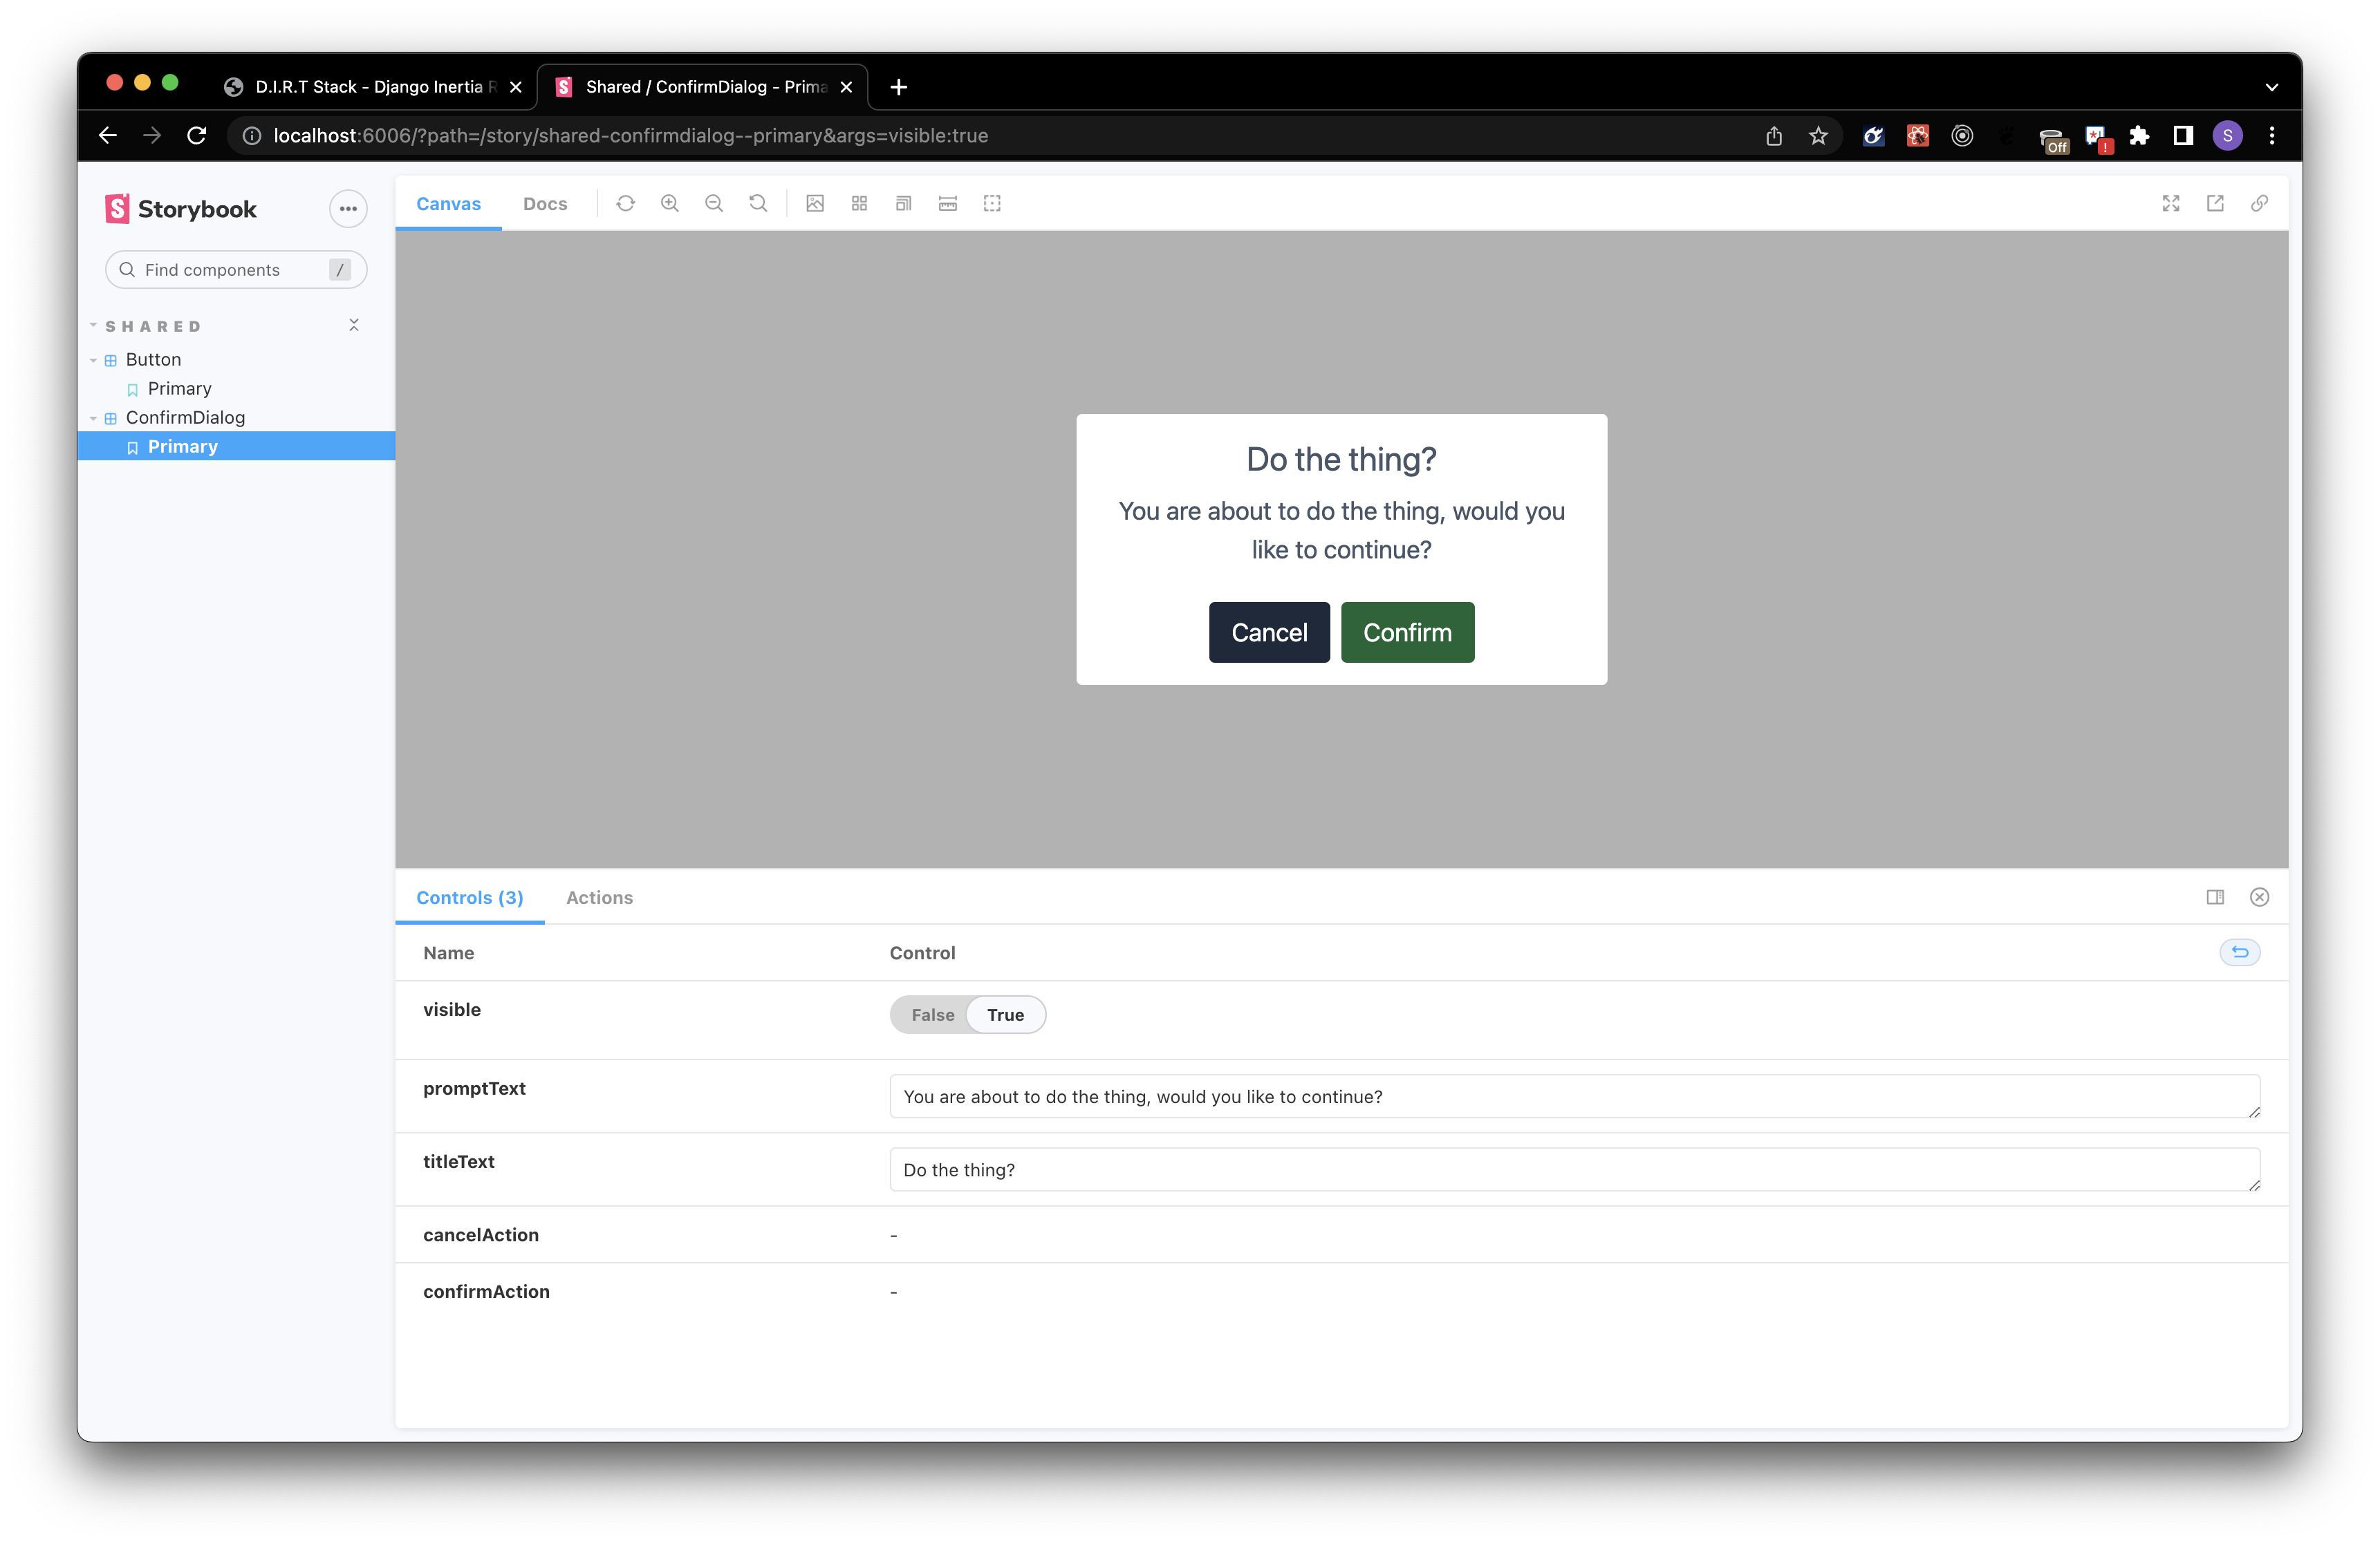Toggle the grid overlay icon
2380x1544 pixels.
(x=859, y=204)
